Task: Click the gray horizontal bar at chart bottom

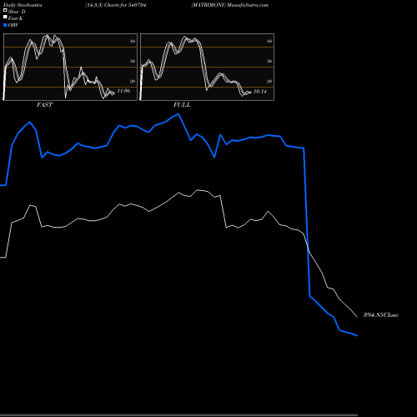Action: pyautogui.click(x=178, y=415)
